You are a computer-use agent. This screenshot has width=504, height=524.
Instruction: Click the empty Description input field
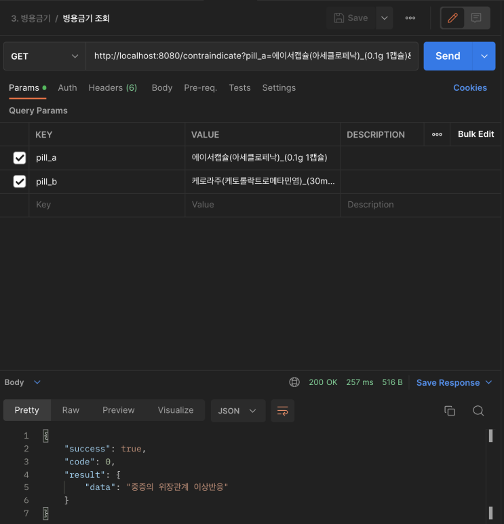pyautogui.click(x=421, y=205)
